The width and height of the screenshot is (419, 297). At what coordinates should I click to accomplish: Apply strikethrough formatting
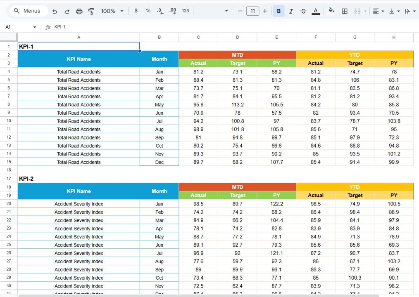pyautogui.click(x=303, y=11)
